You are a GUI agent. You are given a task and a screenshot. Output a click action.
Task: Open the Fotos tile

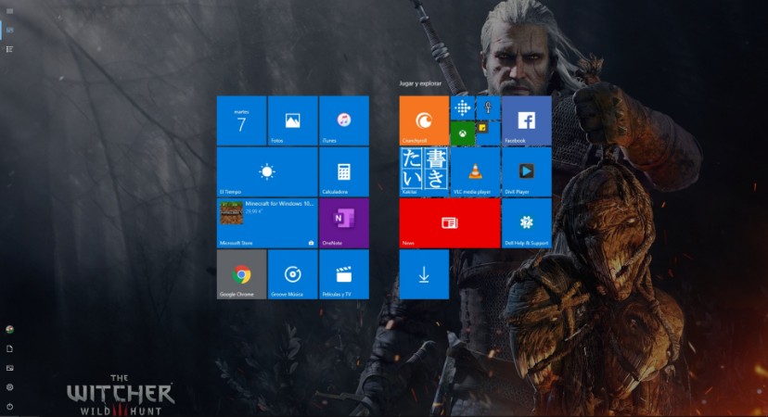click(293, 120)
